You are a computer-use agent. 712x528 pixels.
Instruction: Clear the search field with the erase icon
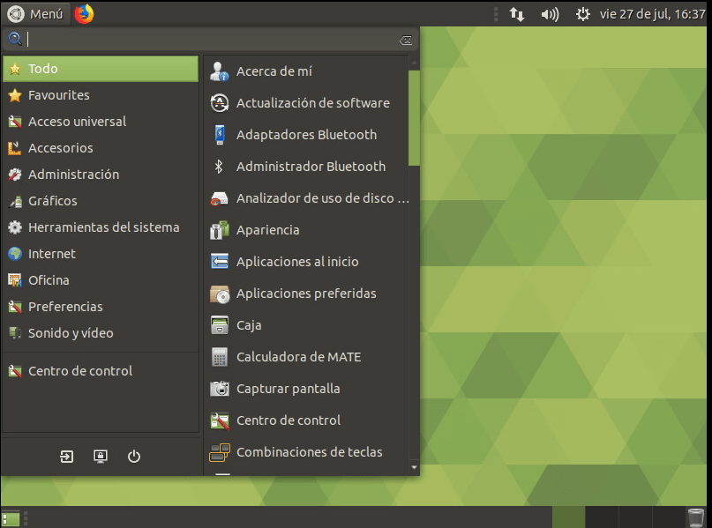(x=405, y=39)
